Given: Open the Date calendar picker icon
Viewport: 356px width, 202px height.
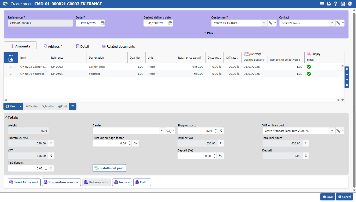Looking at the screenshot, I should point(102,23).
